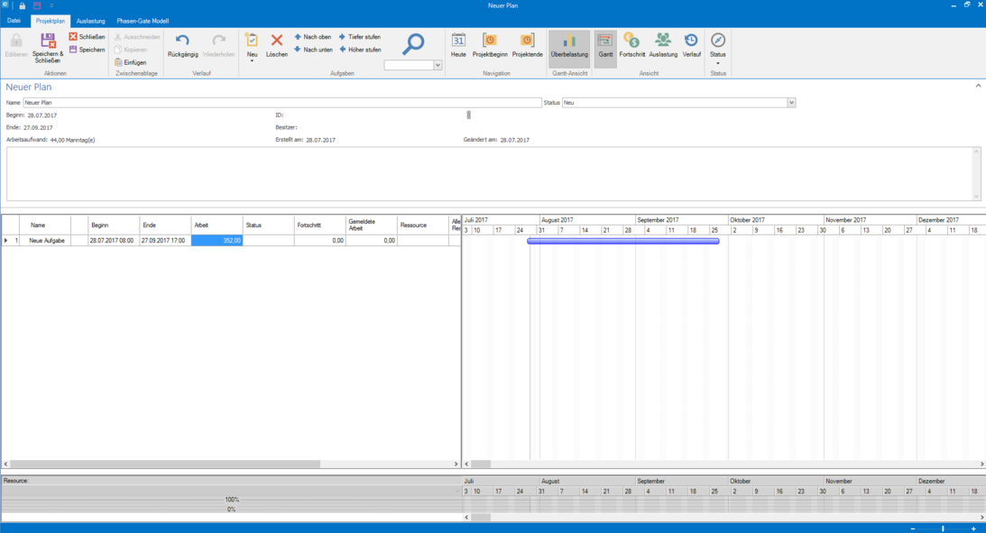Open the ribbon Status dropdown button
The height and width of the screenshot is (533, 986).
coord(718,47)
